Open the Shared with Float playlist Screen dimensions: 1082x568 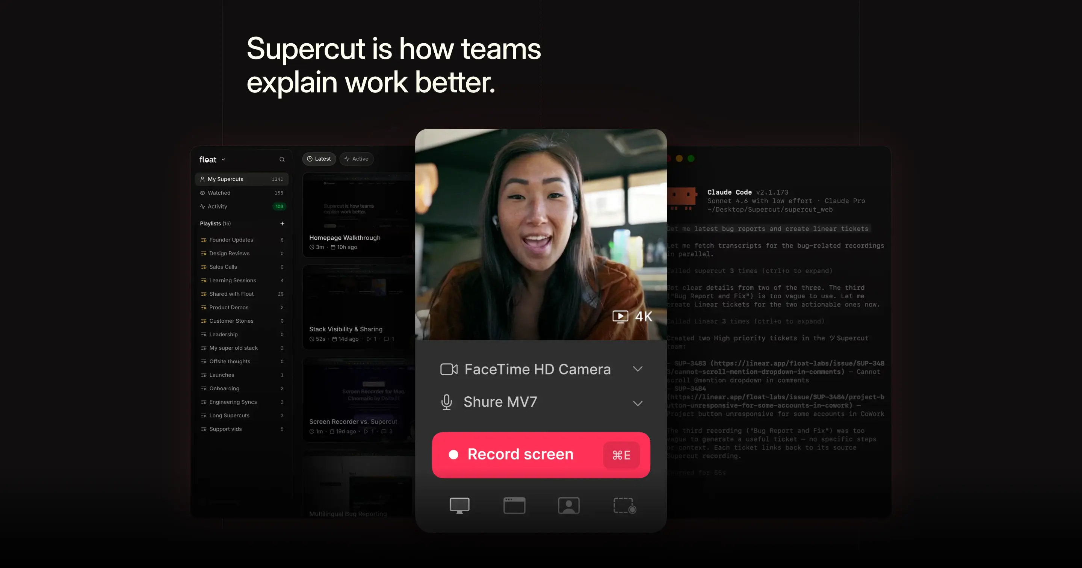(242, 294)
